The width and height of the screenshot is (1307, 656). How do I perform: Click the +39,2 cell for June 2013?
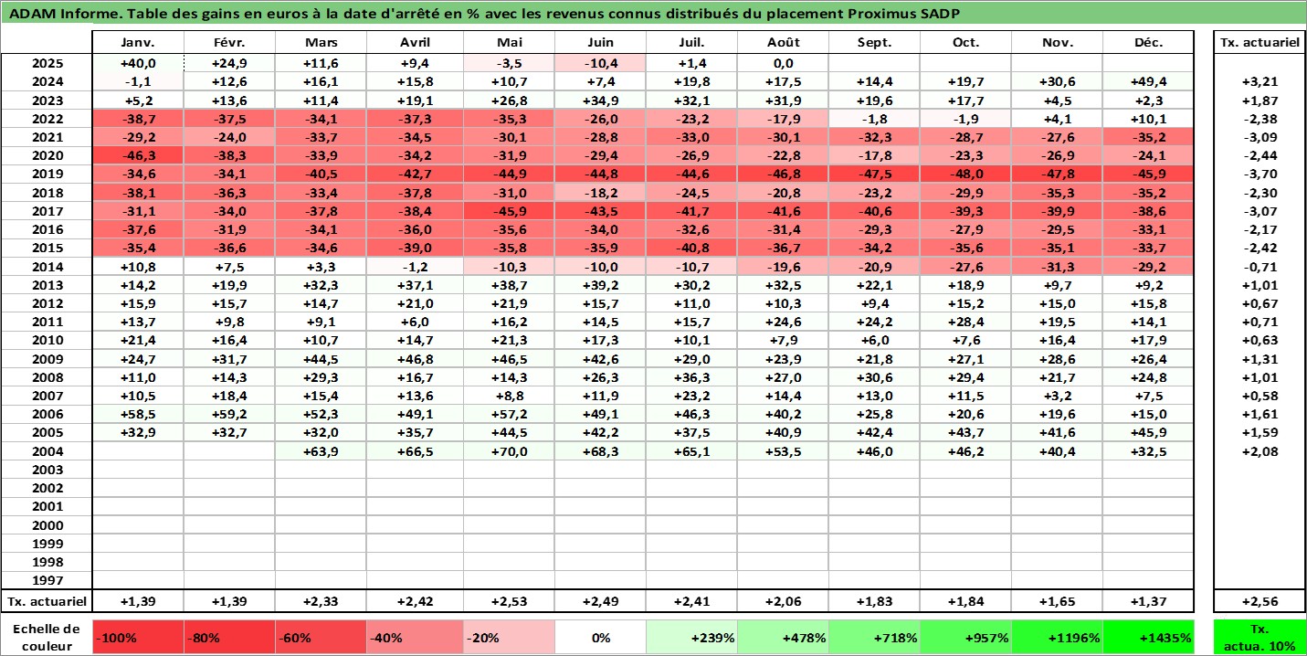pos(601,285)
